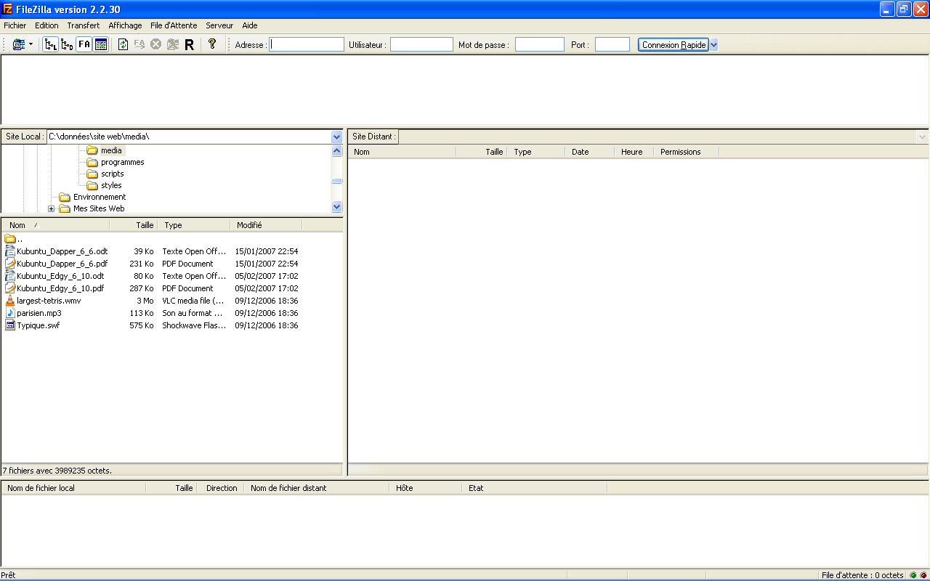This screenshot has width=930, height=581.
Task: Toggle remote directory tree view button
Action: 67,44
